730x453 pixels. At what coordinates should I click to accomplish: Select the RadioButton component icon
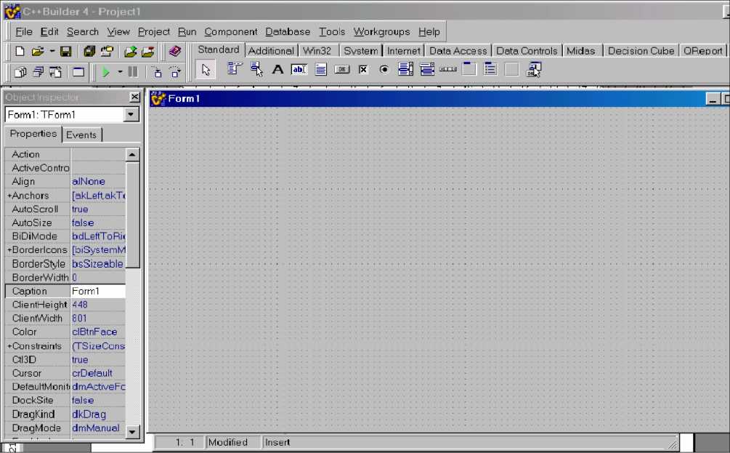click(384, 70)
